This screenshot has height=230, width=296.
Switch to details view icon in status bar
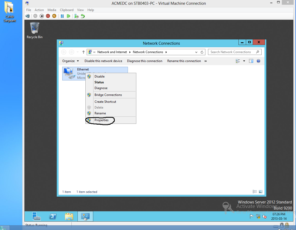coord(255,192)
